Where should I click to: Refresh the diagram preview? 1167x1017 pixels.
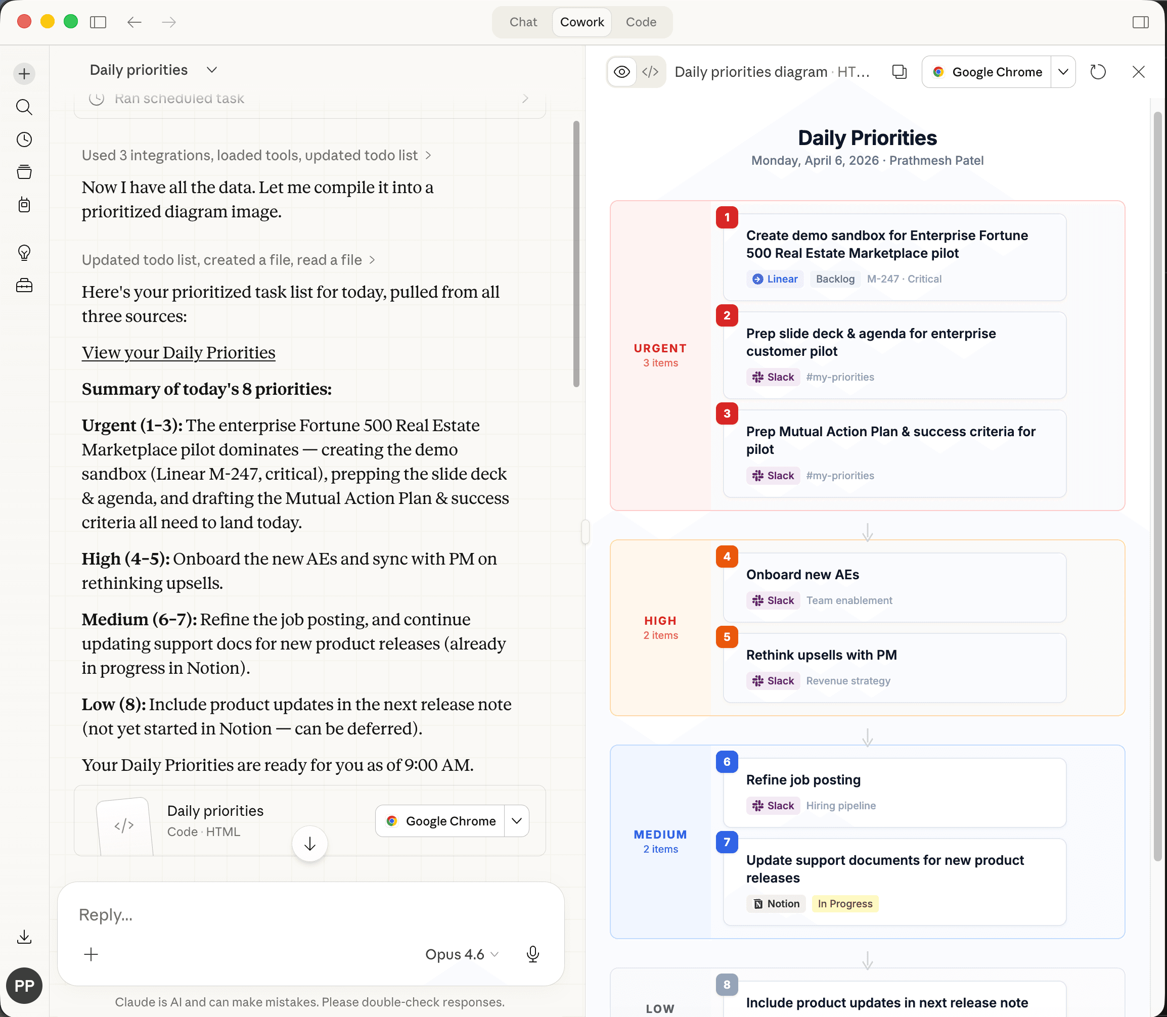coord(1098,72)
